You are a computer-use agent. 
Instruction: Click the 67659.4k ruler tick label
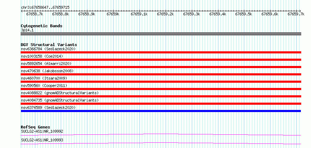(218, 14)
